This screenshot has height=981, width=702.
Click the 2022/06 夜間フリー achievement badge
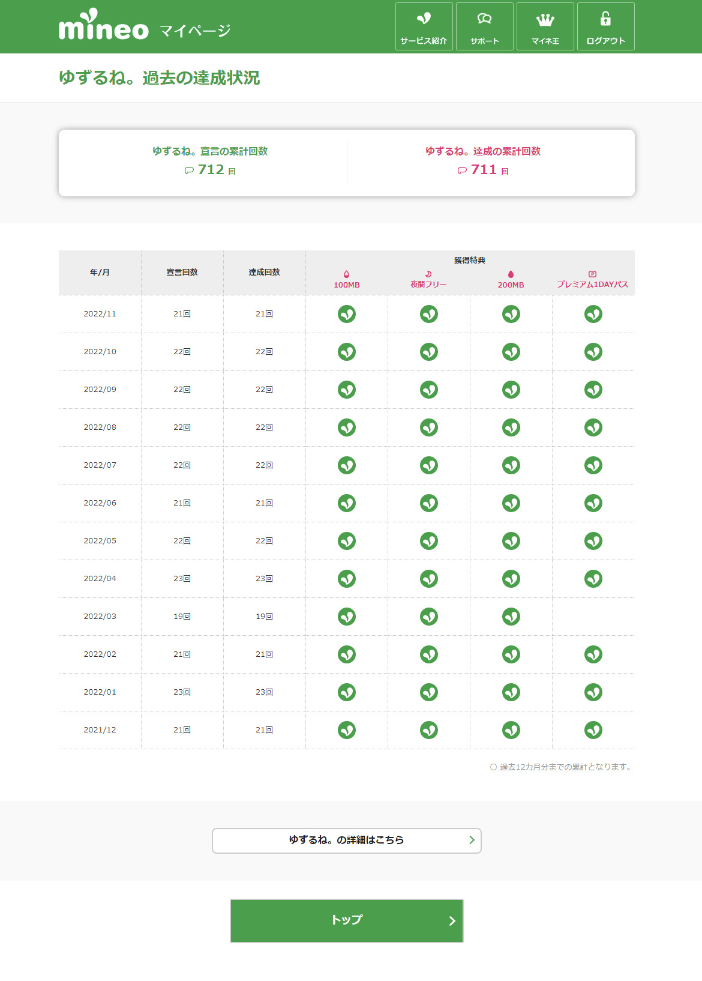[429, 503]
